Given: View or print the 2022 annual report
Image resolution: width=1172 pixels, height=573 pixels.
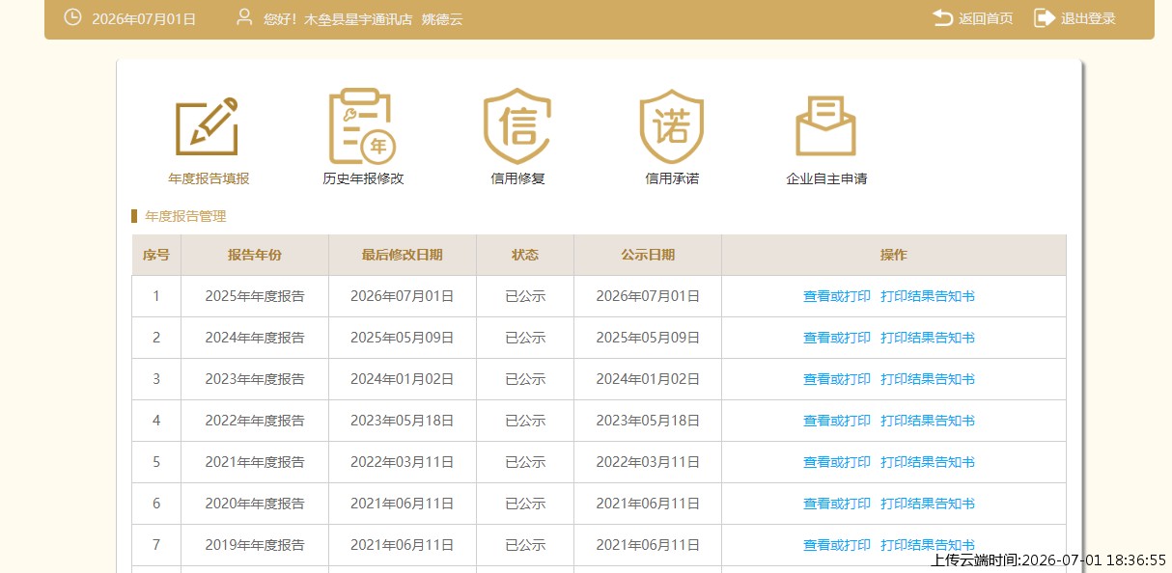Looking at the screenshot, I should [837, 421].
